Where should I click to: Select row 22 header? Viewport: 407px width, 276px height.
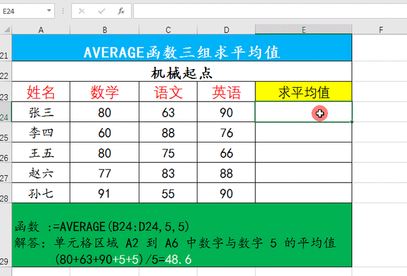coord(6,71)
